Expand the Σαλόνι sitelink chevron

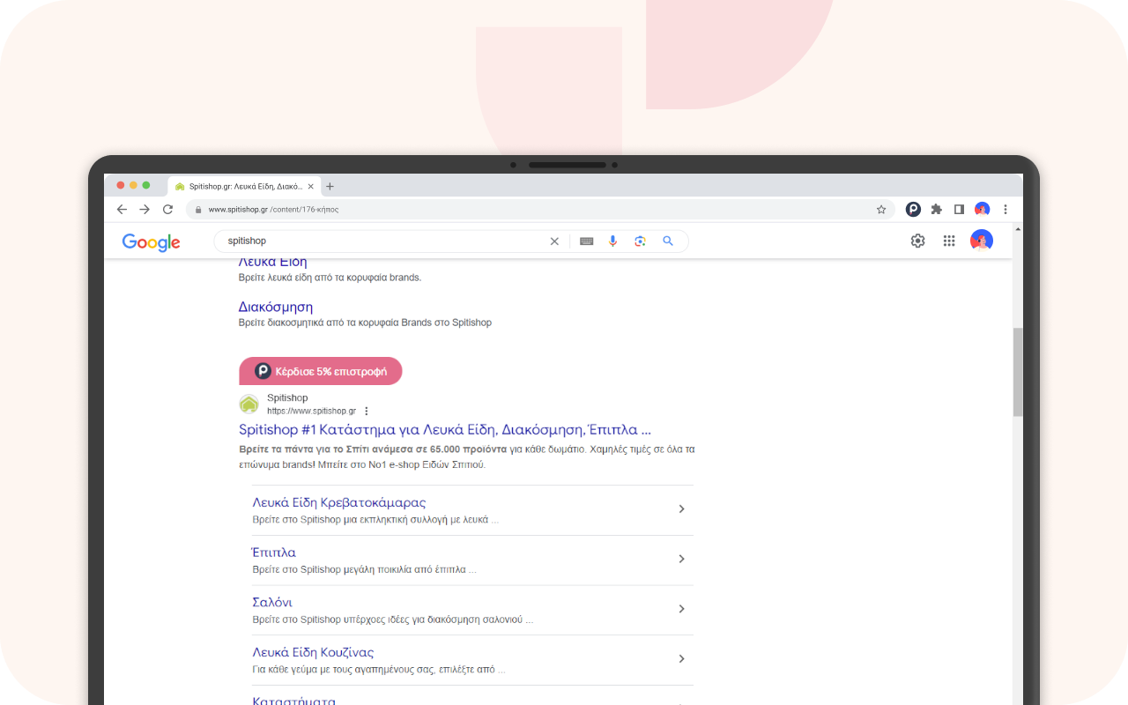pyautogui.click(x=681, y=609)
